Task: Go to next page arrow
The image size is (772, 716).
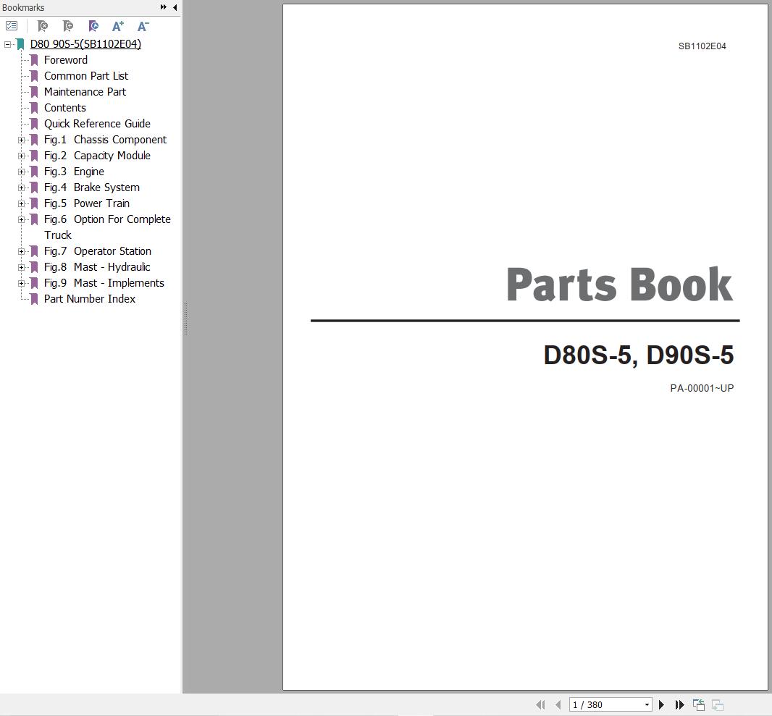Action: [661, 704]
